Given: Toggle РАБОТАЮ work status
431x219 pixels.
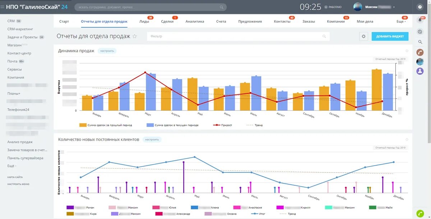Looking at the screenshot, I should coord(333,7).
